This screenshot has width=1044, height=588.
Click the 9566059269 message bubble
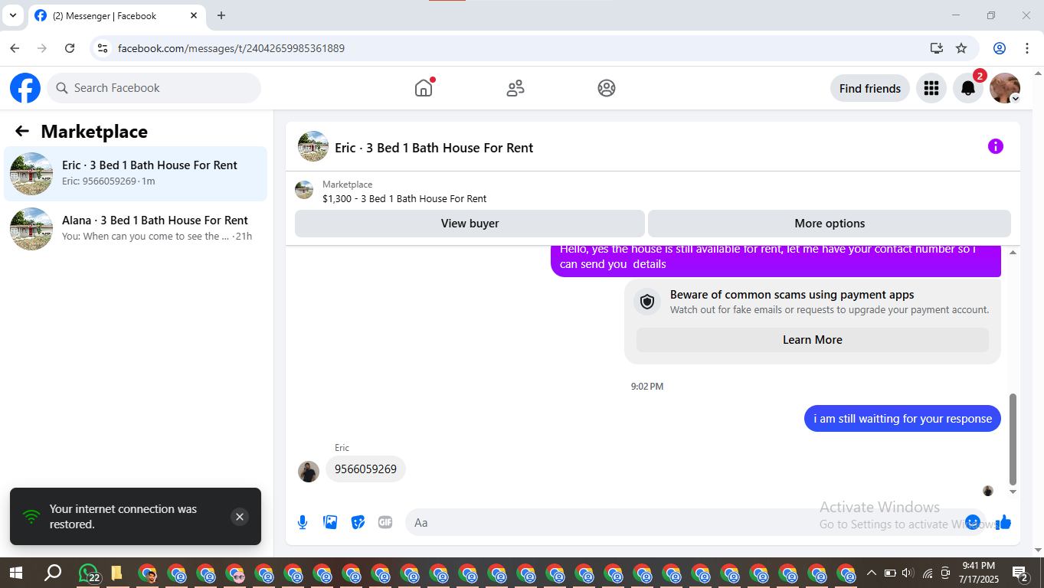pos(365,469)
